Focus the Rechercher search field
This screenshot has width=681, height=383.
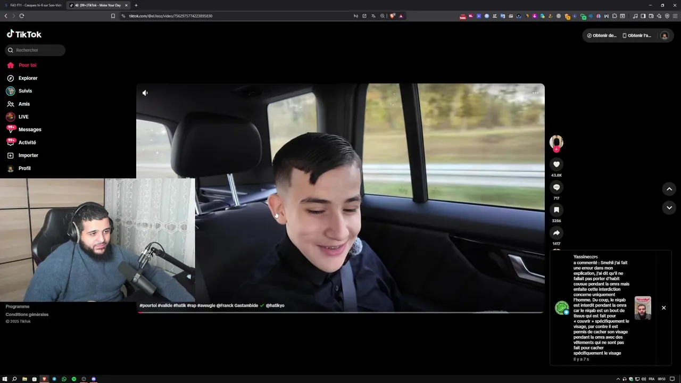(35, 50)
